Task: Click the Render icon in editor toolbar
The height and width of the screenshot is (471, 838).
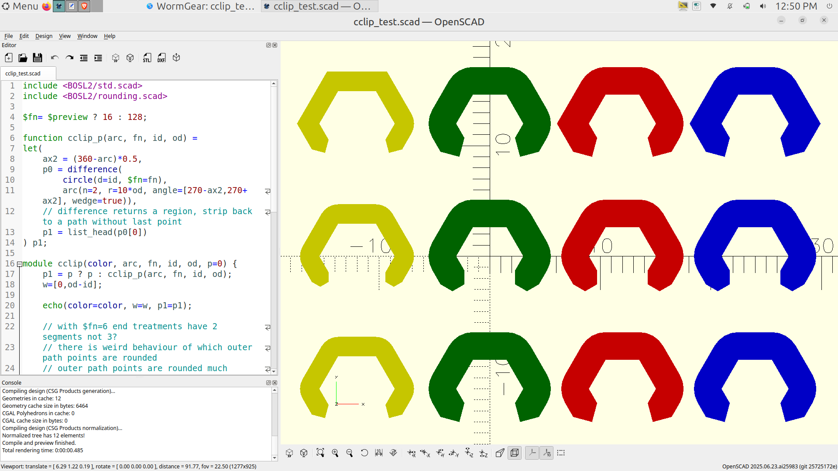Action: pos(130,58)
